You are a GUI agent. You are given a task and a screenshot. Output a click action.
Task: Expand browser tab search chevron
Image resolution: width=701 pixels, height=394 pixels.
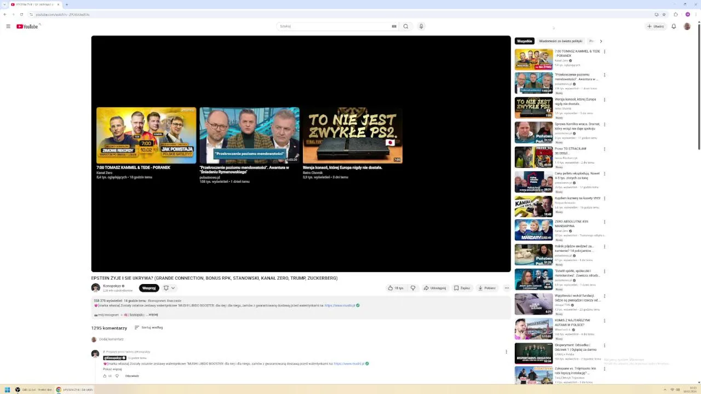[4, 4]
